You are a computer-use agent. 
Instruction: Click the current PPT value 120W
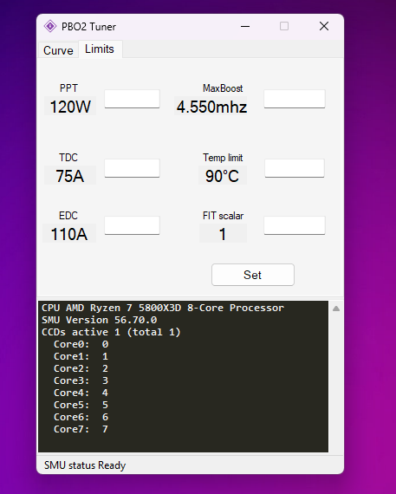pyautogui.click(x=70, y=107)
